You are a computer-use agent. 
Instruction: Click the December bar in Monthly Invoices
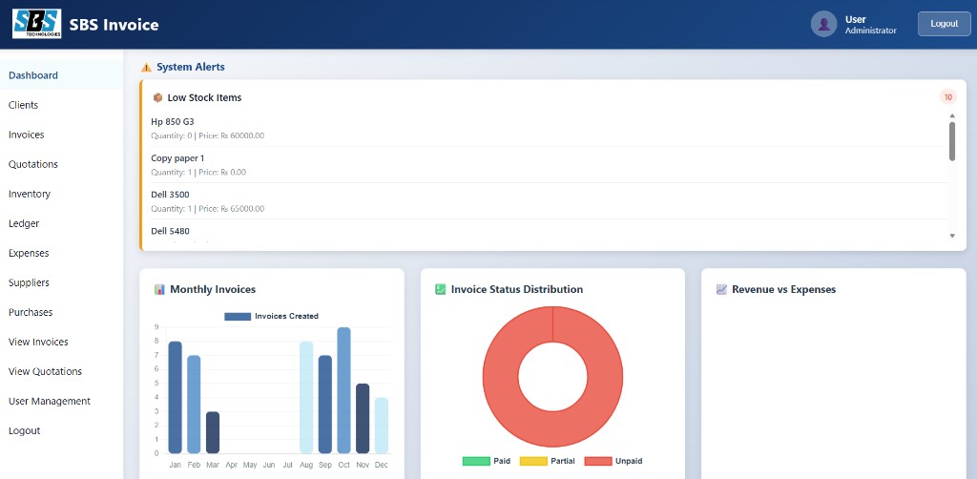point(382,426)
